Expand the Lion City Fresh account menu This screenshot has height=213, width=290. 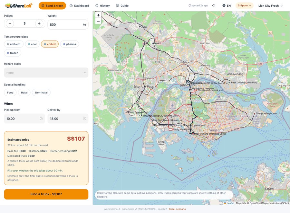(x=270, y=6)
